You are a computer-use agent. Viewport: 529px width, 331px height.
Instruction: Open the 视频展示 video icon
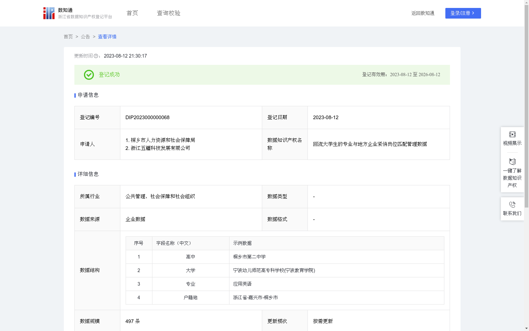coord(512,134)
